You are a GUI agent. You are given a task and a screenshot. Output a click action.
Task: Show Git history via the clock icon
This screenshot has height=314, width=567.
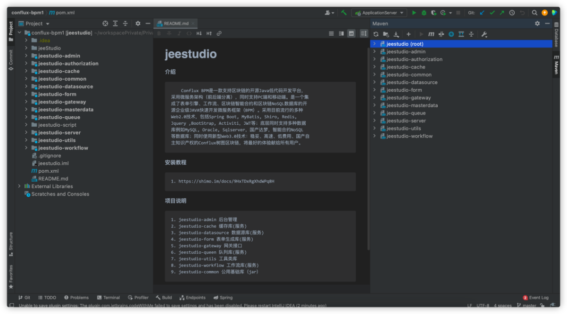coord(512,13)
